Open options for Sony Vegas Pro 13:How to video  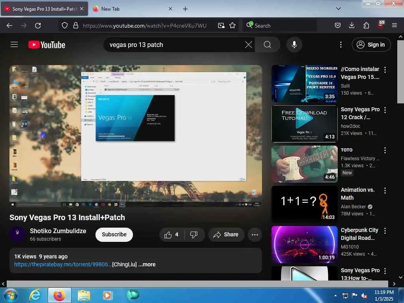tap(385, 271)
